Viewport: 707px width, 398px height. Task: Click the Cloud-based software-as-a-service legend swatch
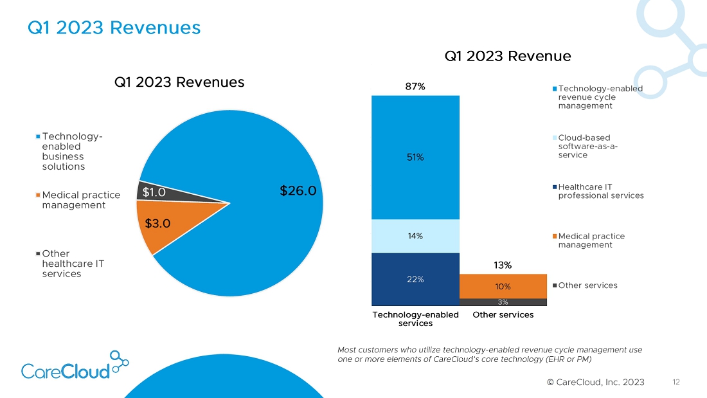(x=555, y=138)
